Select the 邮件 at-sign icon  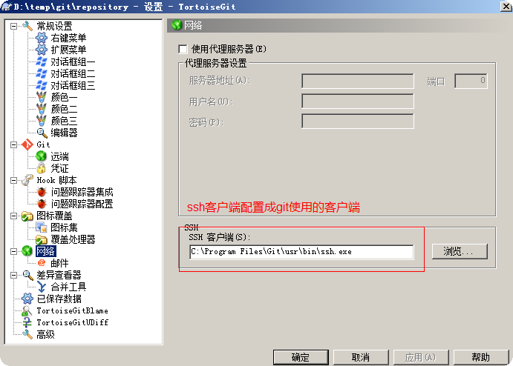[x=42, y=262]
